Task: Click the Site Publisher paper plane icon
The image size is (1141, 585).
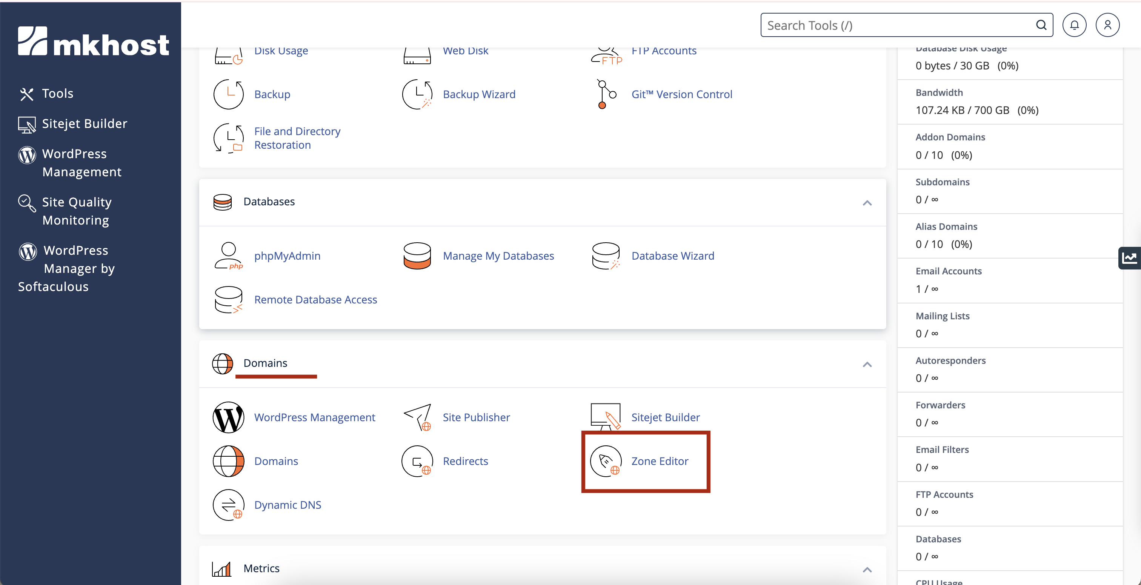Action: (417, 417)
